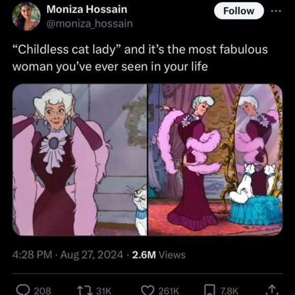The height and width of the screenshot is (295, 295).
Task: Click the 4:28 PM Aug 27, 2024 timestamp
Action: [68, 255]
